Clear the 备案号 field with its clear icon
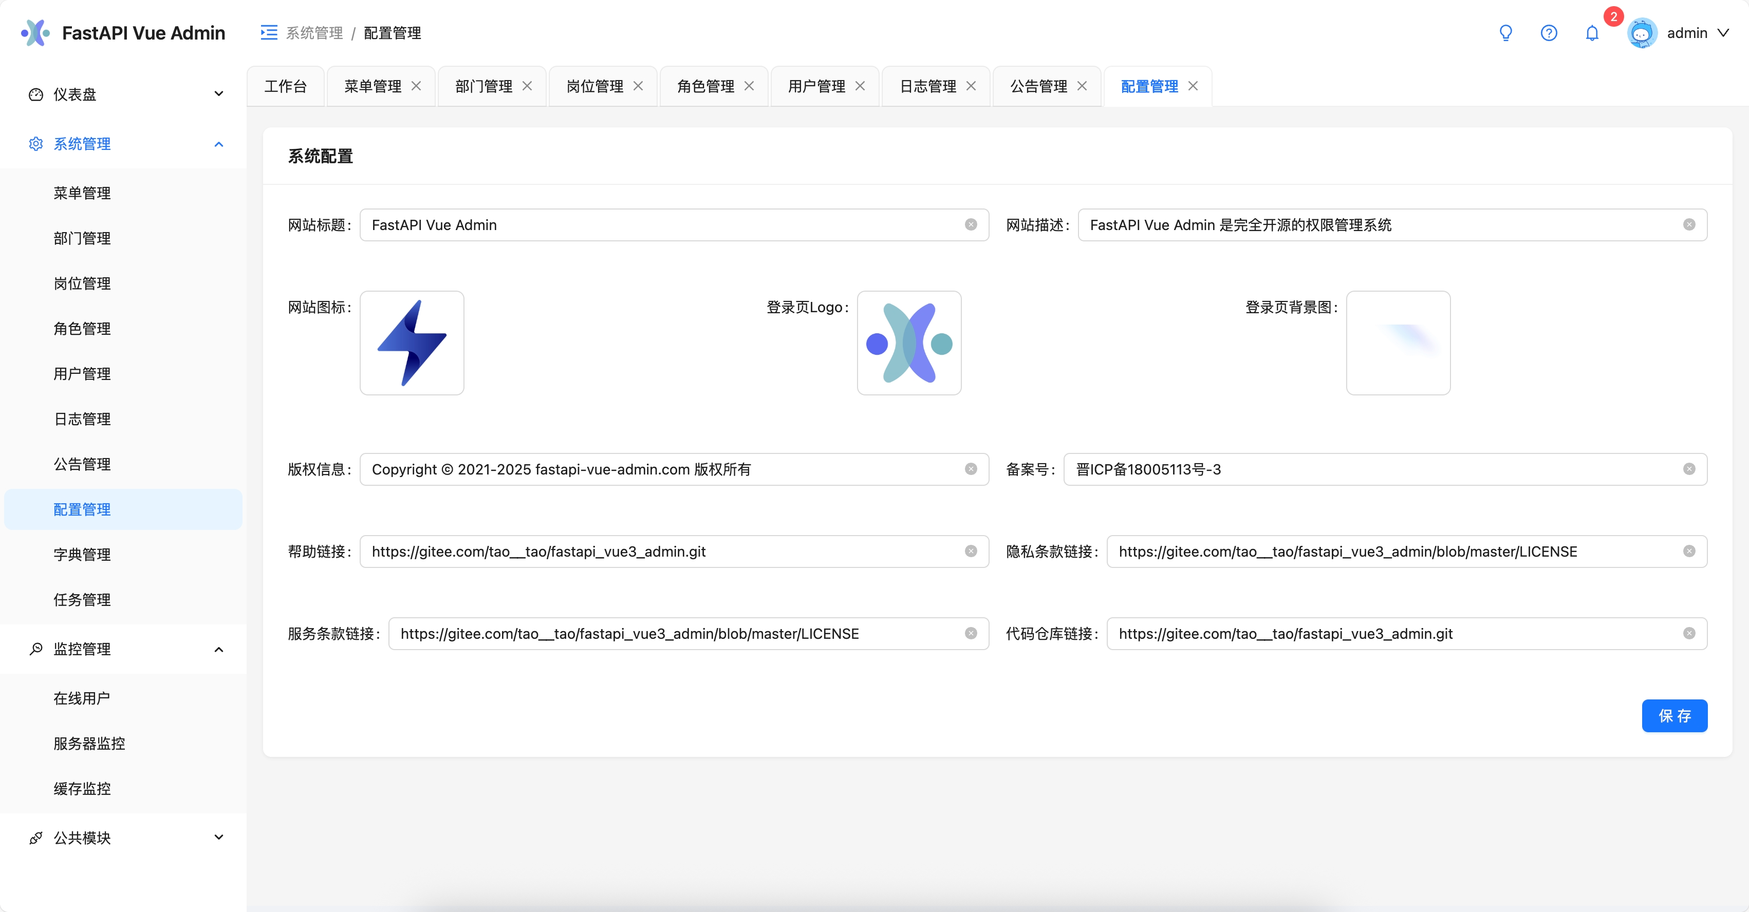The image size is (1749, 912). [x=1689, y=469]
